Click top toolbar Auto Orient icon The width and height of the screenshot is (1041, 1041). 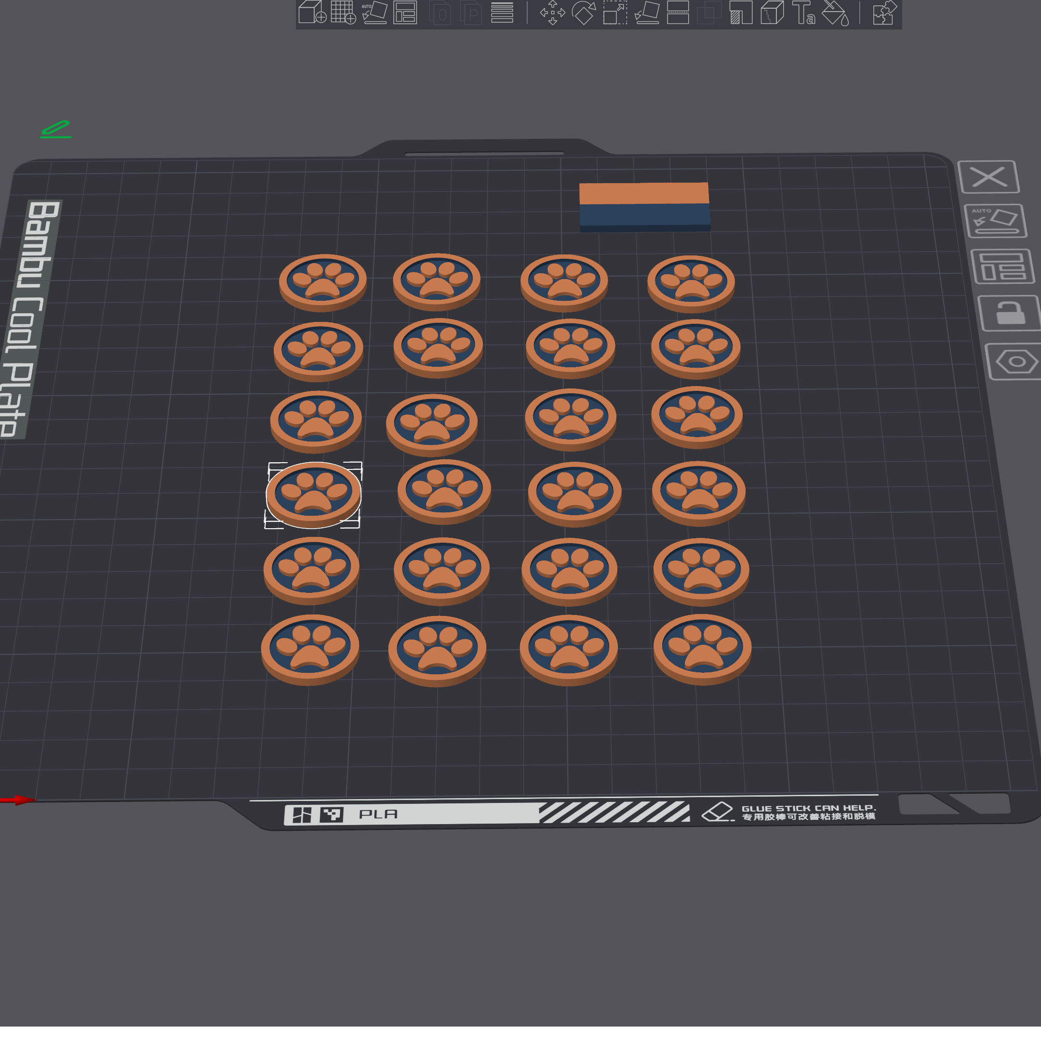point(374,13)
